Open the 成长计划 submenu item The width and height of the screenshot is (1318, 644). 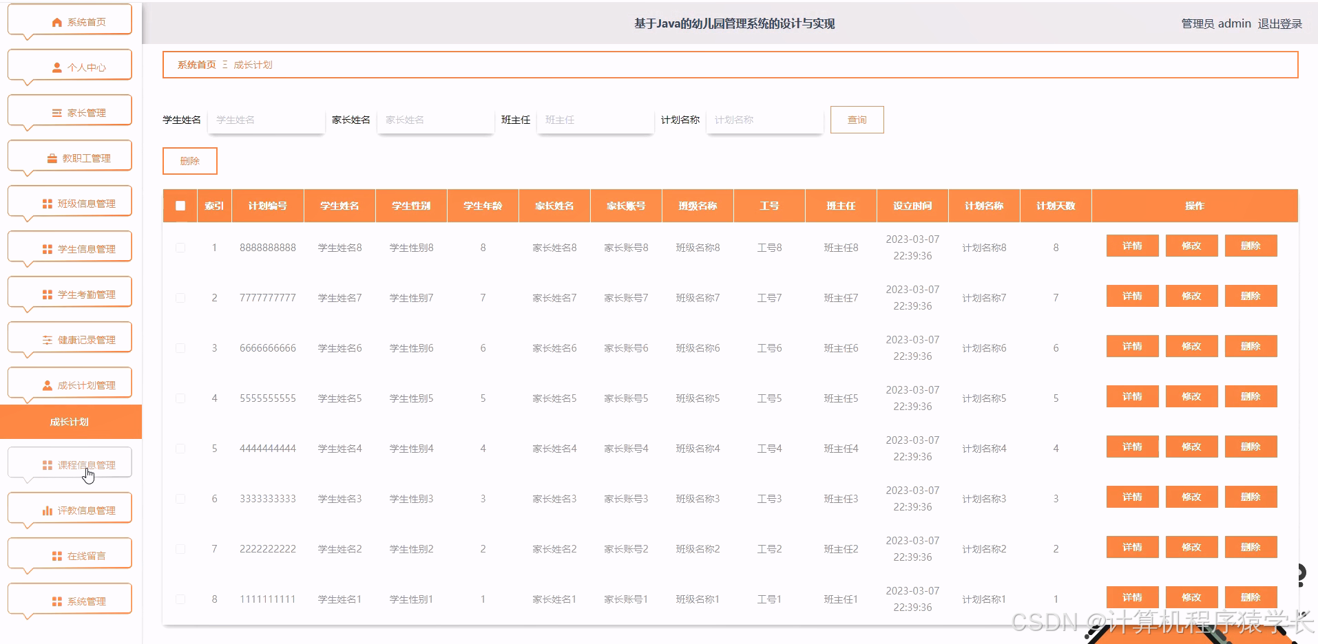coord(71,422)
